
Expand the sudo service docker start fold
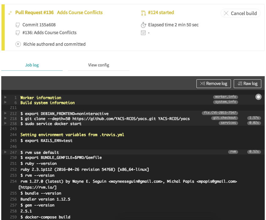pyautogui.click(x=5, y=123)
